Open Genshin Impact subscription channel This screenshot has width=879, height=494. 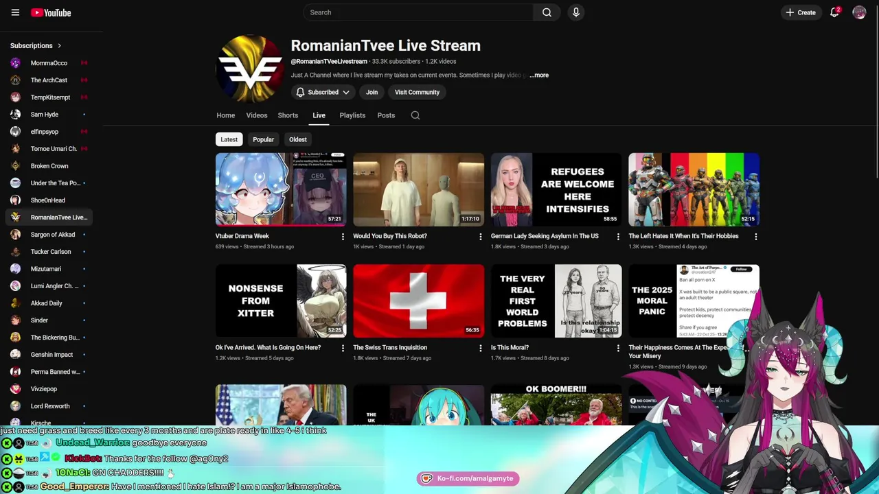pyautogui.click(x=49, y=355)
